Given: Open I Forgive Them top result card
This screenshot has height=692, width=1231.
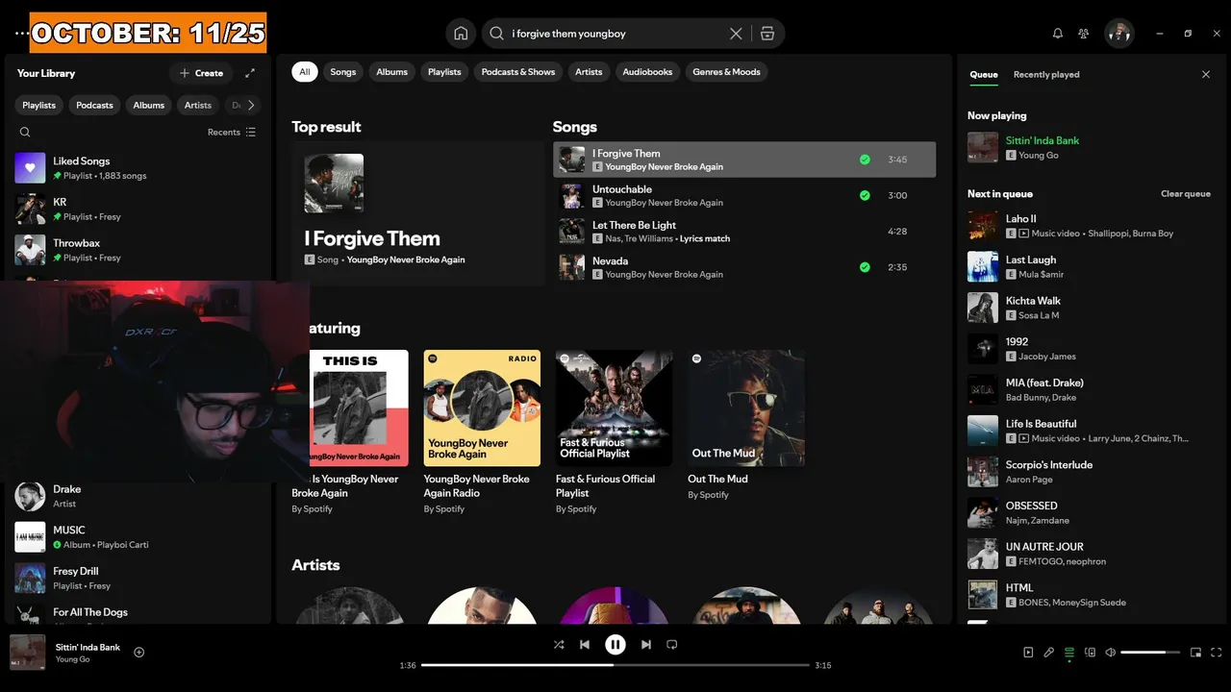Looking at the screenshot, I should 417,213.
